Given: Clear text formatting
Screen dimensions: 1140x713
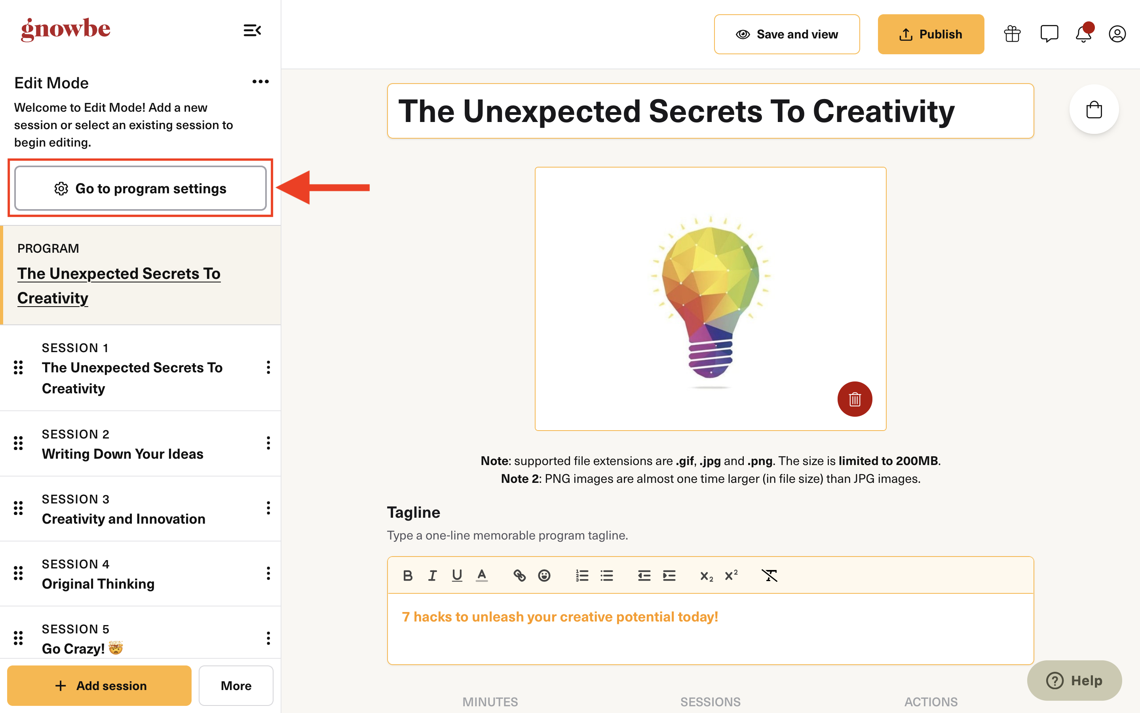Looking at the screenshot, I should point(769,576).
